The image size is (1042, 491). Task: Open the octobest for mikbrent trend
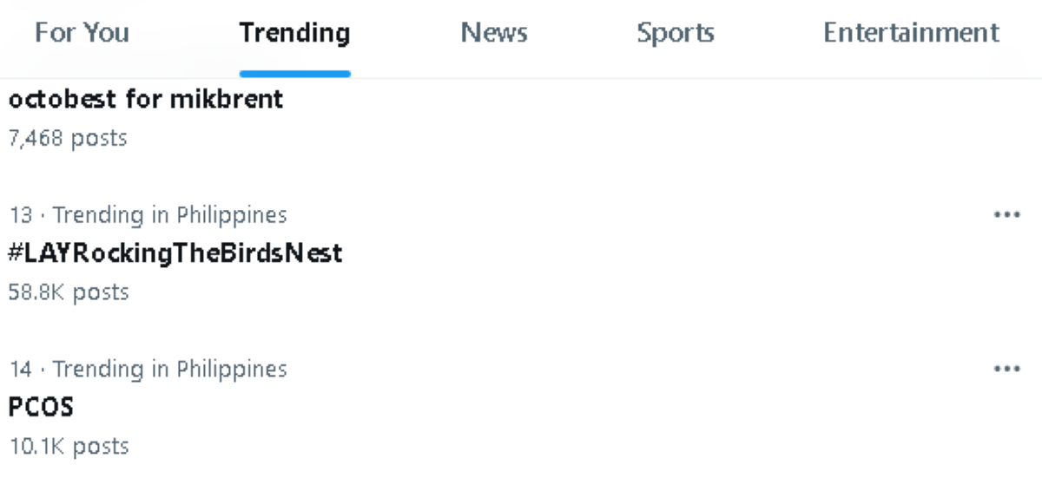(146, 99)
